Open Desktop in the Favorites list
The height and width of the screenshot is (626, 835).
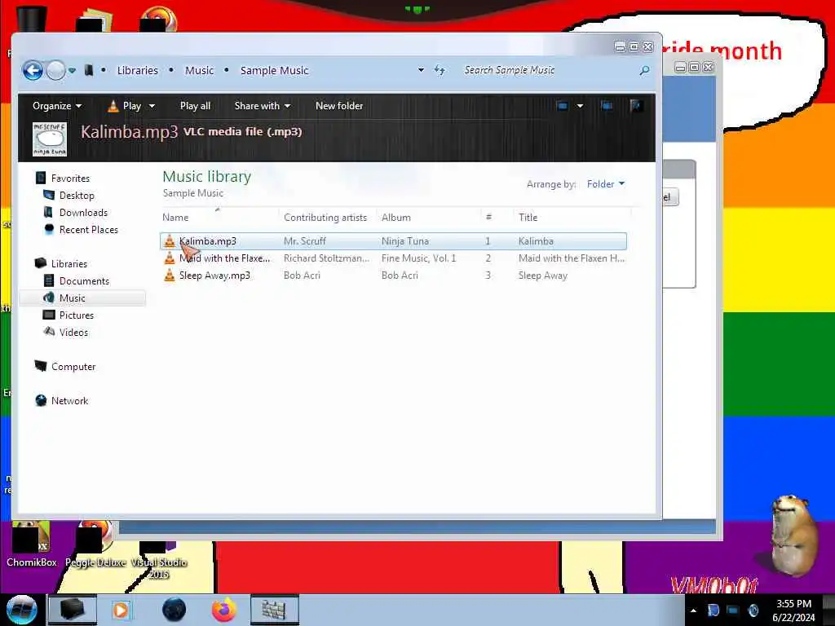[x=77, y=196]
